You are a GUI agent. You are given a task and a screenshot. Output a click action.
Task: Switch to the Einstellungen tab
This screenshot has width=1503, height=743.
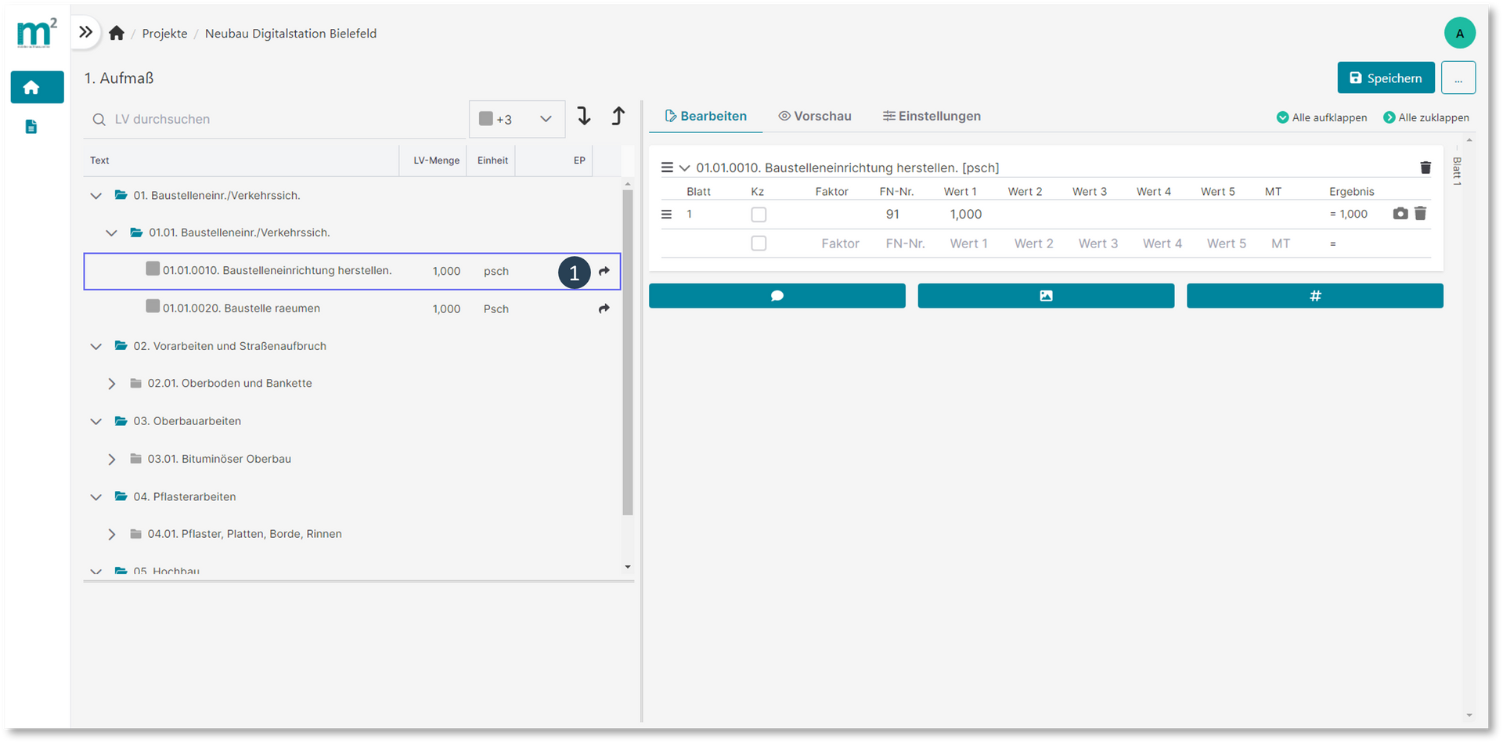point(932,116)
